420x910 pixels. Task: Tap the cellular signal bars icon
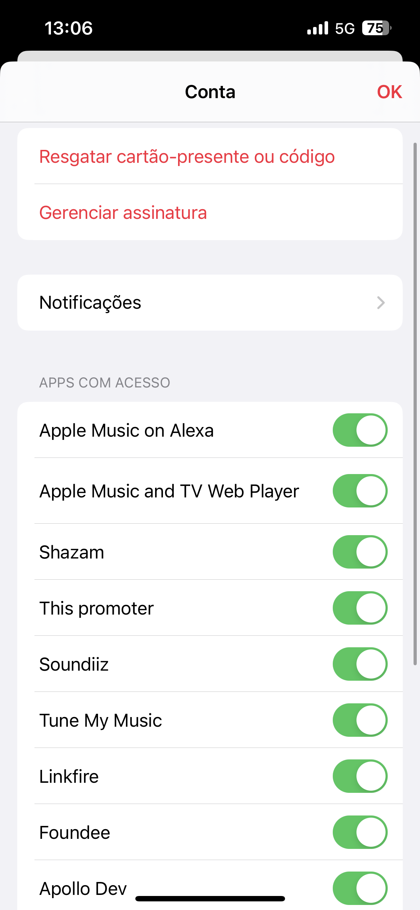tap(318, 28)
